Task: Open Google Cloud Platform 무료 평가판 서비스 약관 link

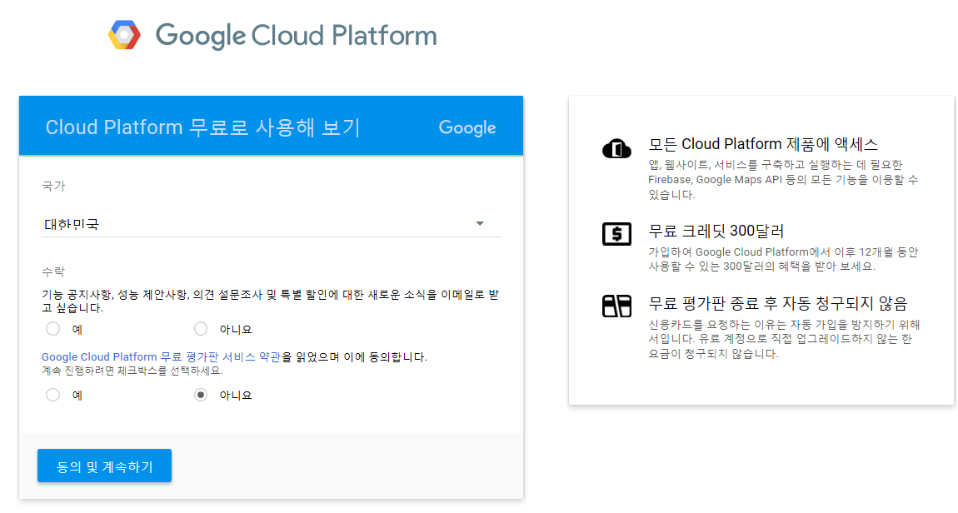Action: click(162, 356)
